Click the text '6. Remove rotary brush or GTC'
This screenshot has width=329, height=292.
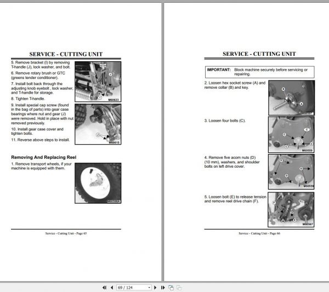[38, 73]
